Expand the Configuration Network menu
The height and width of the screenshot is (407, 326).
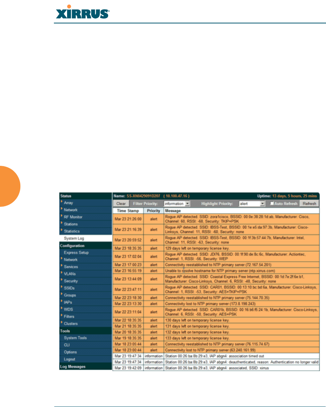coord(71,260)
